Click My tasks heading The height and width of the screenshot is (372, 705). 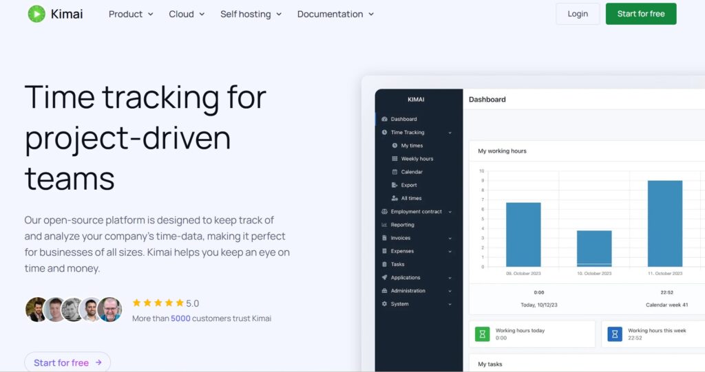490,364
